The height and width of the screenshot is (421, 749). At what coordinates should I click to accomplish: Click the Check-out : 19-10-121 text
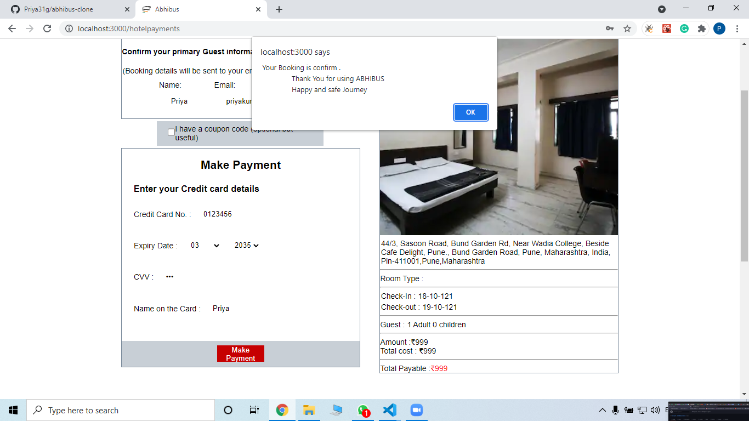coord(419,307)
